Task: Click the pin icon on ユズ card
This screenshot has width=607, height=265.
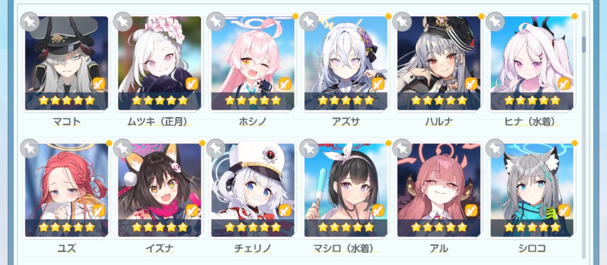Action: [x=30, y=148]
